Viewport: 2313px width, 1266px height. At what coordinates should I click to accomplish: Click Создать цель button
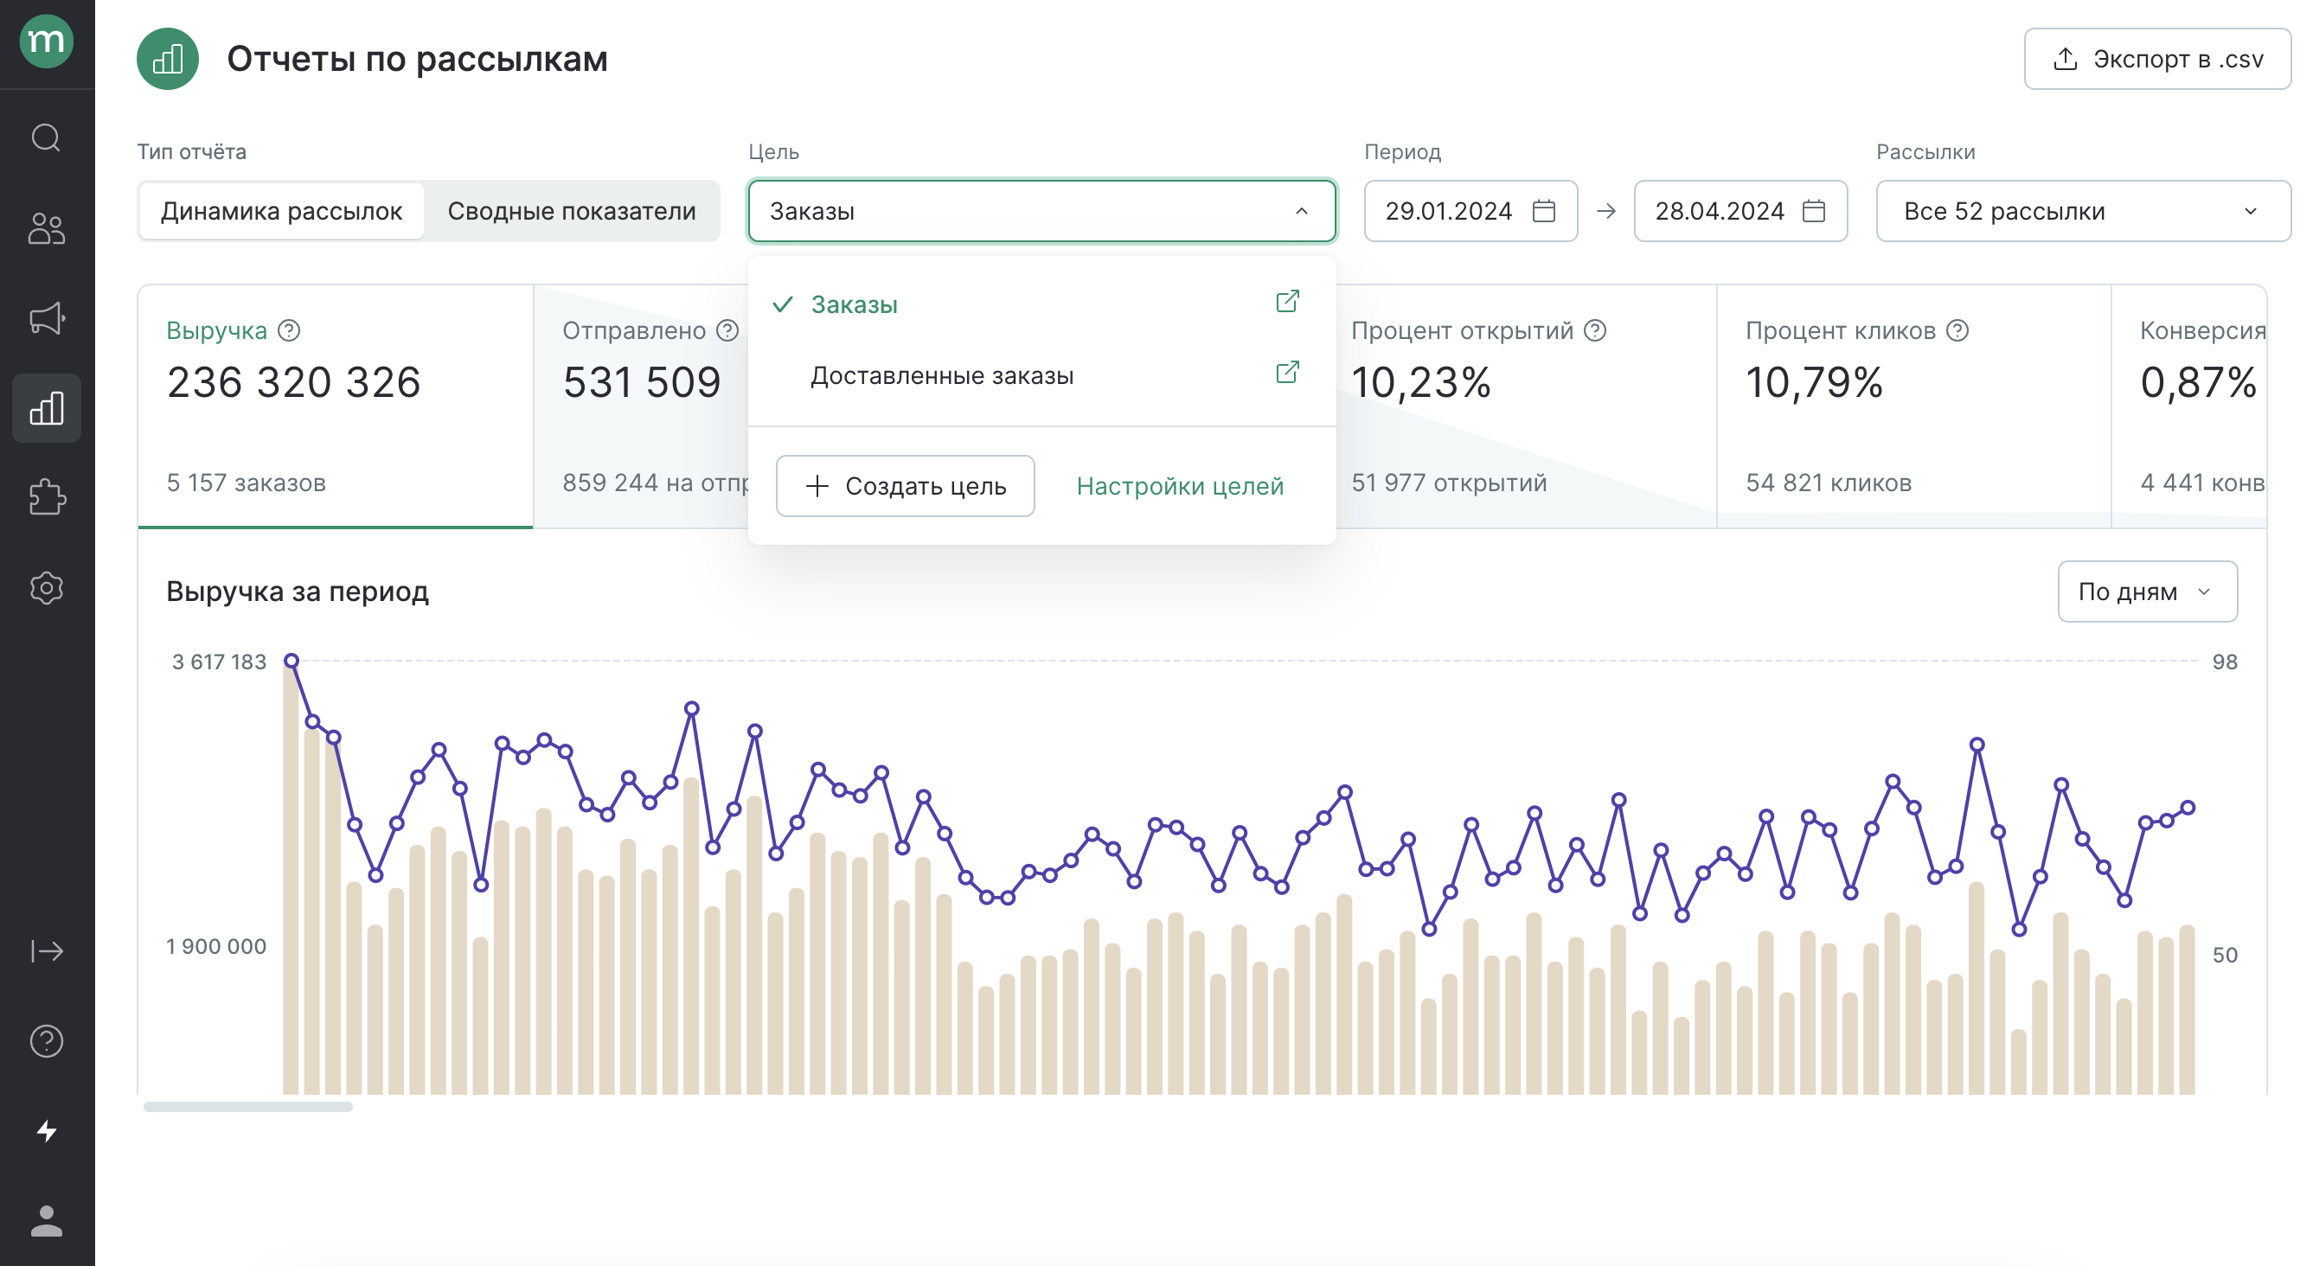905,486
